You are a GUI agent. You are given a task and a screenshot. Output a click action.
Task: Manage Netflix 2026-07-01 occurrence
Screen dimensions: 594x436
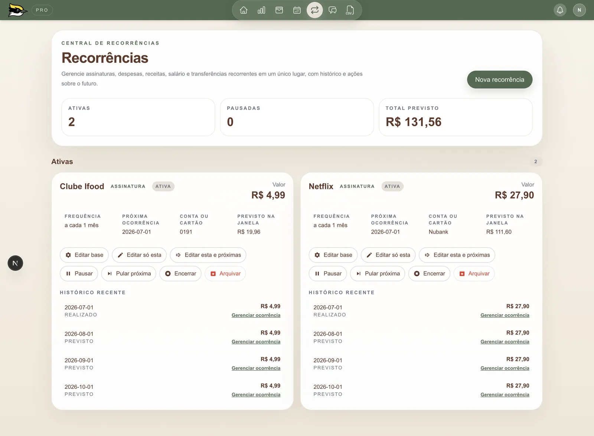(505, 315)
